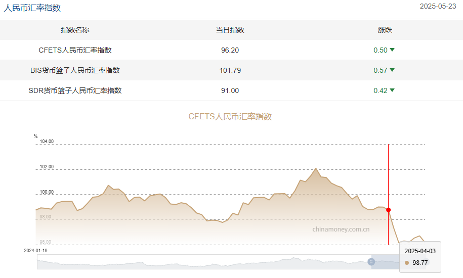Click the 96.20 index value
The height and width of the screenshot is (278, 463).
pyautogui.click(x=230, y=50)
